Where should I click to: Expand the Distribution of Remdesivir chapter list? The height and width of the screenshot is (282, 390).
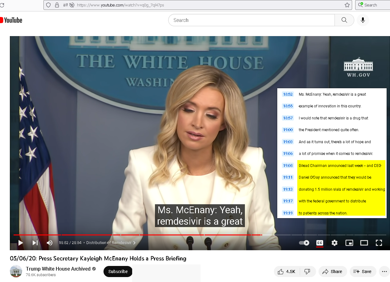[111, 243]
